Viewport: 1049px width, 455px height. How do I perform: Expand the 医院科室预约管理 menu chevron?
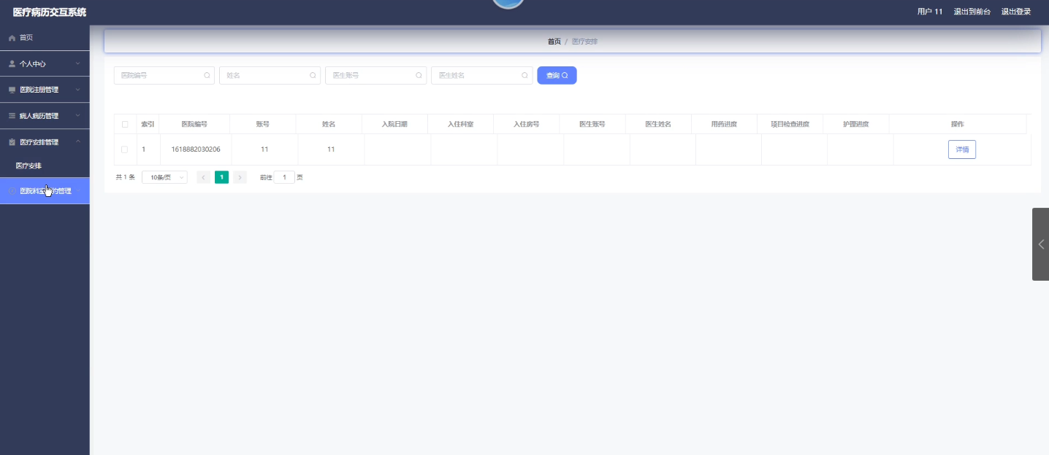[78, 191]
